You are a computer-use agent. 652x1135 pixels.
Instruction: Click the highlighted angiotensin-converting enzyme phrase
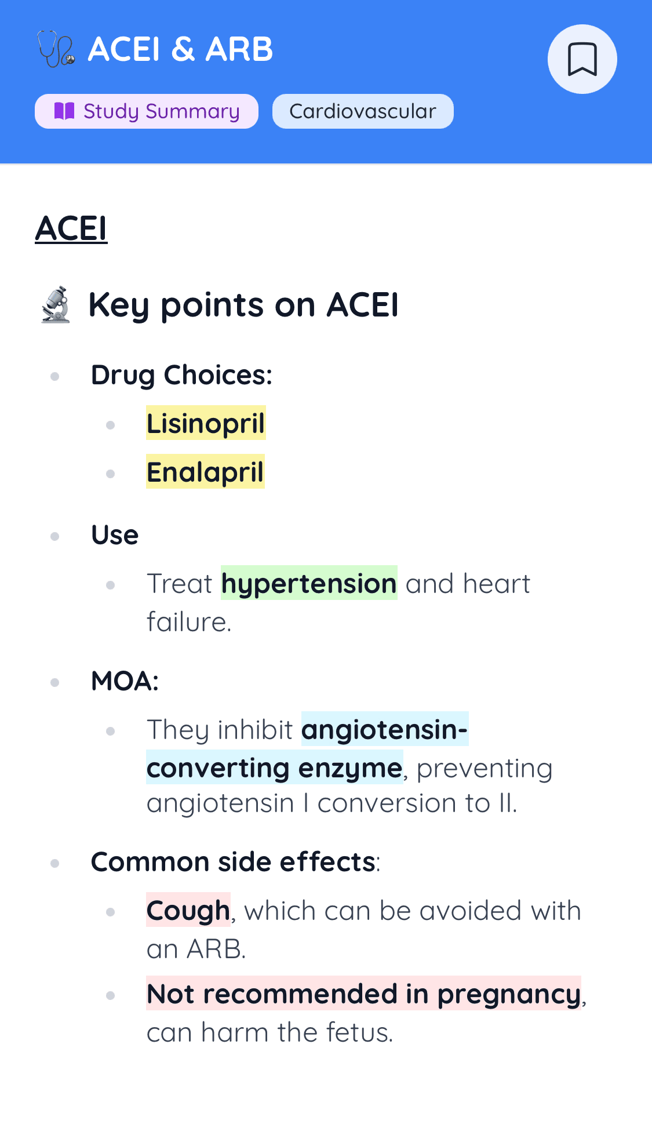coord(307,748)
